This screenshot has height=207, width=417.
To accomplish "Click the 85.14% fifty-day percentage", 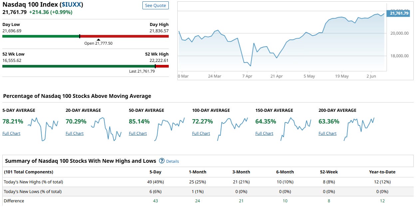I will coord(139,121).
